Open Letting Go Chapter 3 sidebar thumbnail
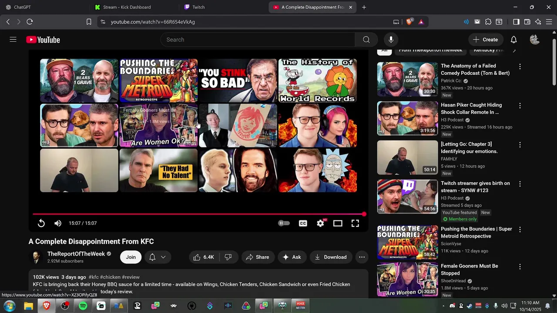This screenshot has height=313, width=557. point(407,157)
